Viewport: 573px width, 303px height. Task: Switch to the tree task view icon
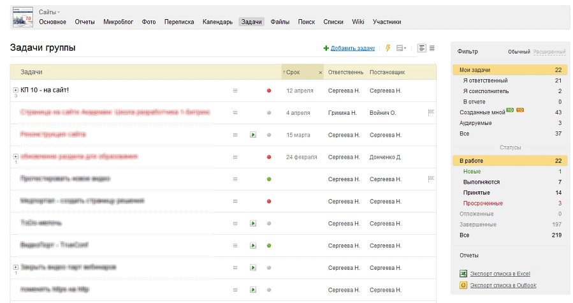[422, 48]
